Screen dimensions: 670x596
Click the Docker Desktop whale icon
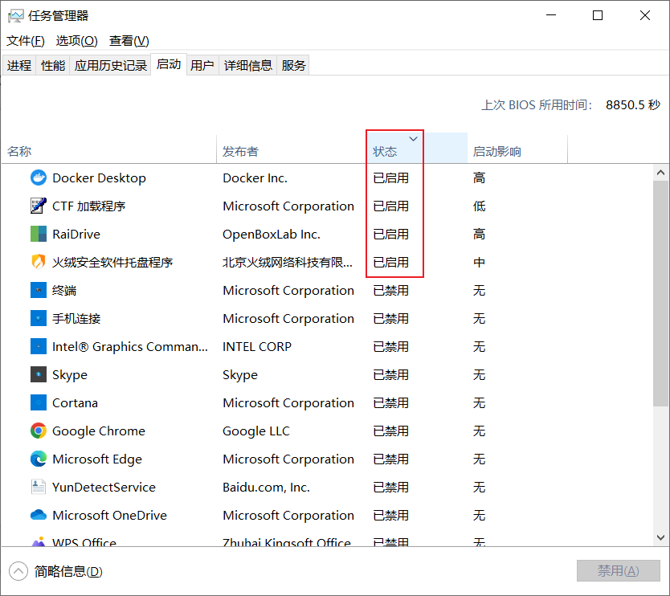[x=39, y=178]
